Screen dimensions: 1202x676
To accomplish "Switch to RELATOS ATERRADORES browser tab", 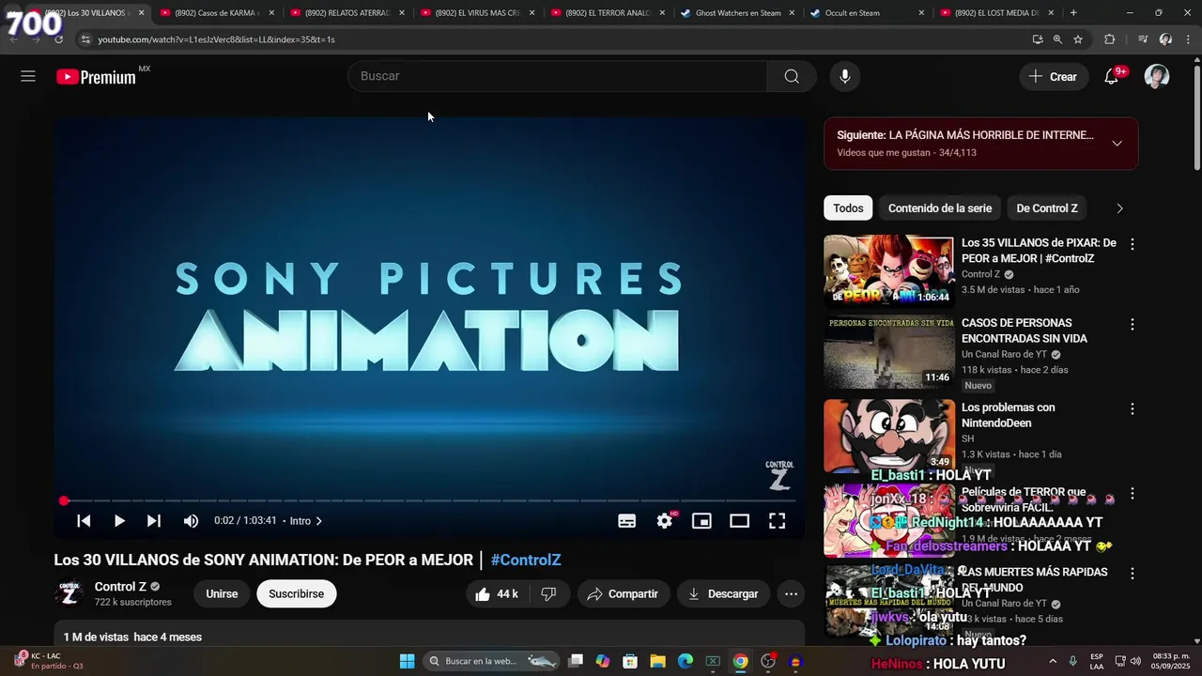I will coord(347,13).
